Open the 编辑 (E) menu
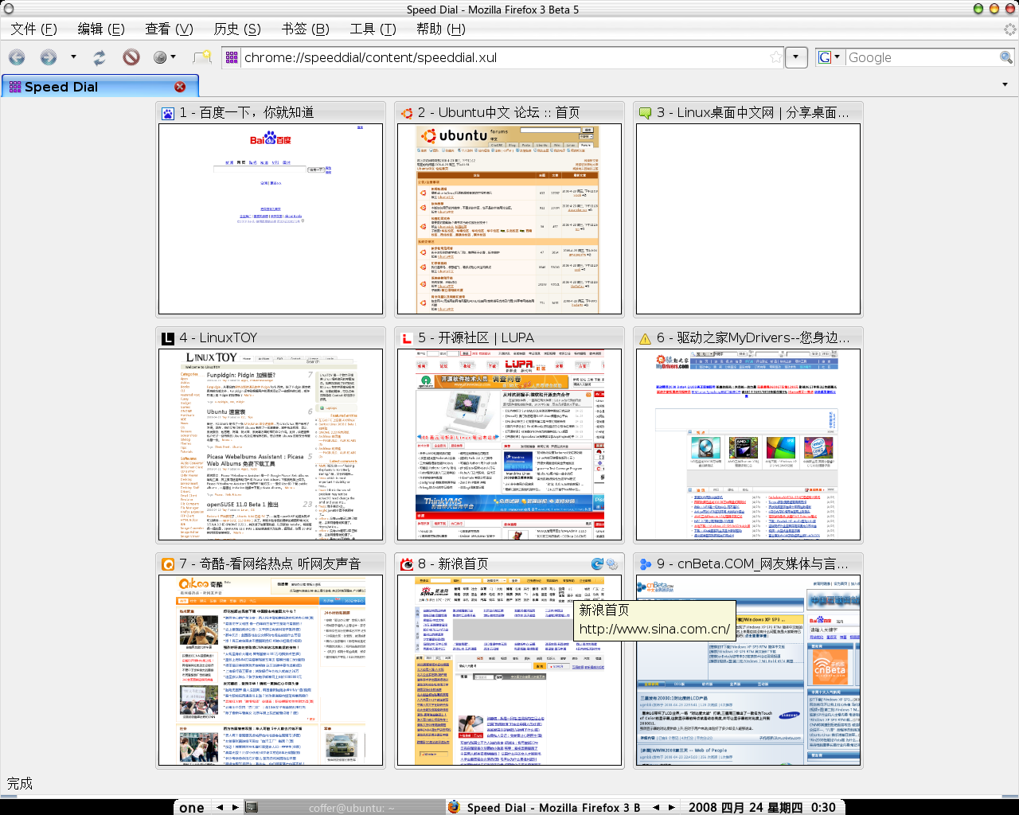 [x=101, y=29]
